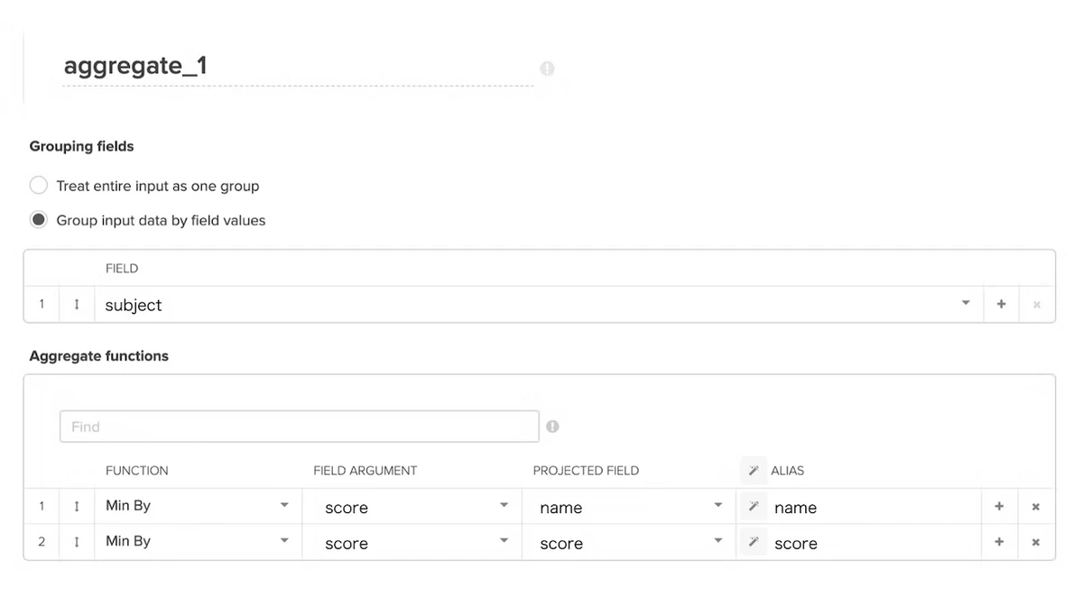1083x615 pixels.
Task: Click the FUNCTION column header
Action: (137, 471)
